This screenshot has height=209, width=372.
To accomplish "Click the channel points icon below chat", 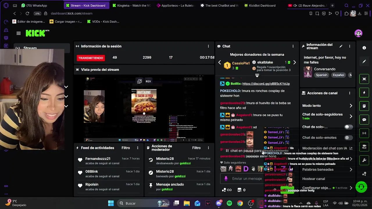I will pos(227,190).
